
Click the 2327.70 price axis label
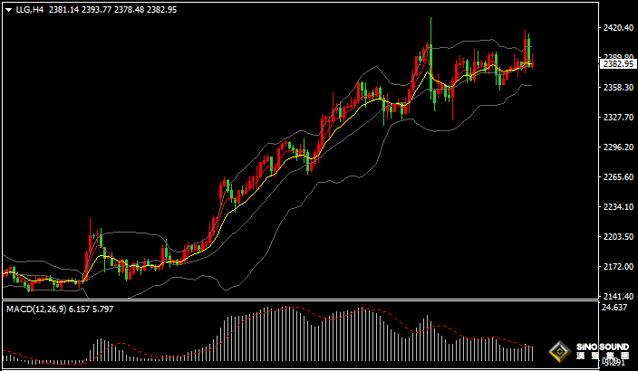coord(618,118)
